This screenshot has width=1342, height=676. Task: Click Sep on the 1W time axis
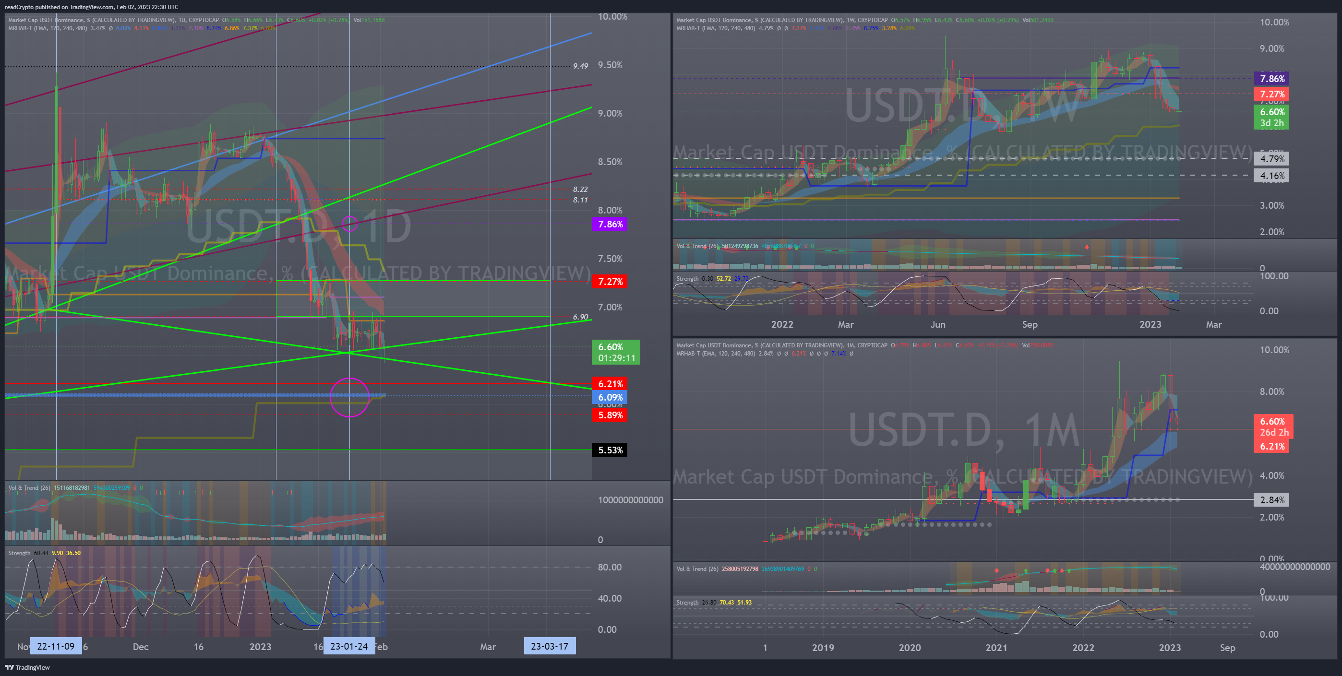tap(1030, 324)
